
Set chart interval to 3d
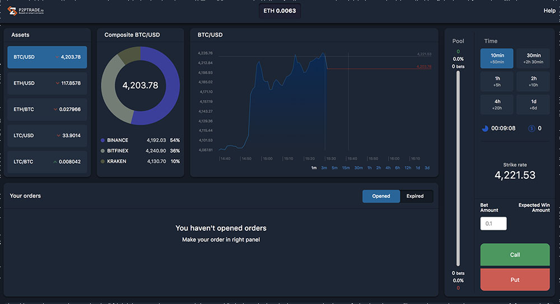(x=427, y=168)
